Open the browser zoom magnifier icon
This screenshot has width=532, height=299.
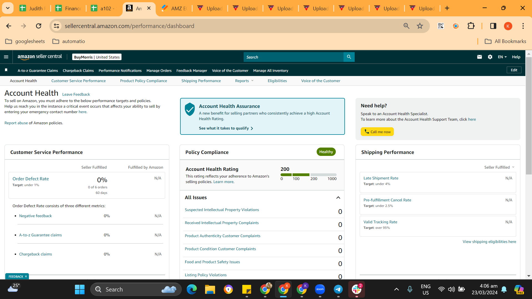(x=406, y=26)
